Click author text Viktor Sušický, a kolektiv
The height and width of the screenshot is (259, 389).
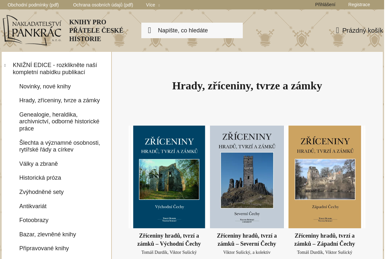coord(247,252)
